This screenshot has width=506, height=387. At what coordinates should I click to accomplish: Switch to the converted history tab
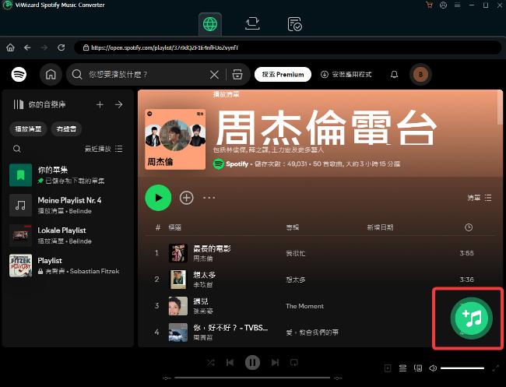pos(294,24)
